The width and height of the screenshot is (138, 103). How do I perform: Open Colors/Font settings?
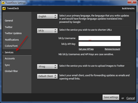[11, 46]
